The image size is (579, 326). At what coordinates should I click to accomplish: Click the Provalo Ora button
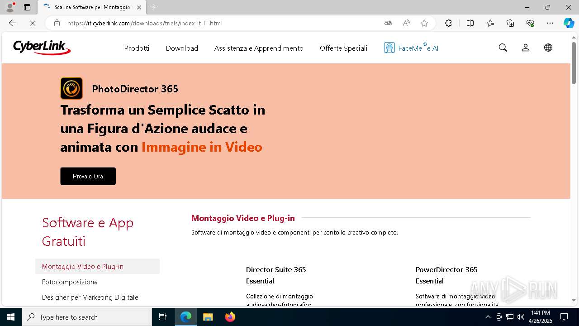(x=88, y=176)
